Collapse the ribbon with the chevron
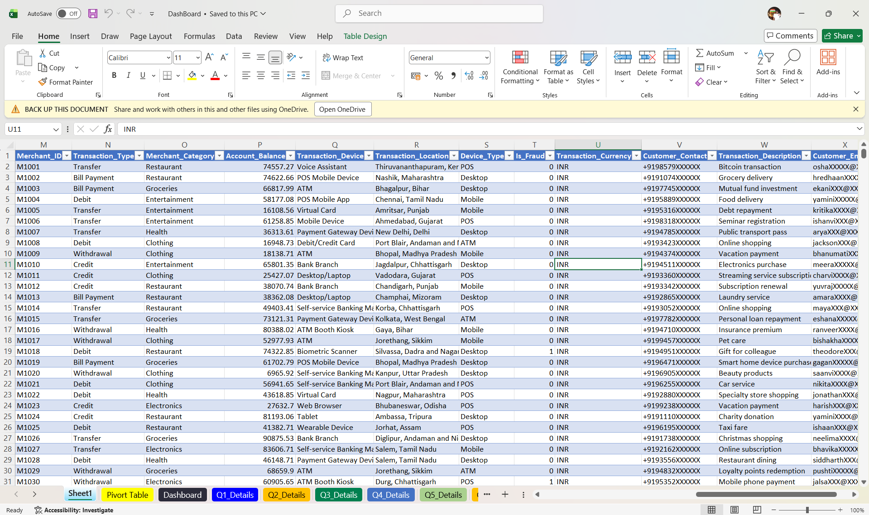This screenshot has height=515, width=869. click(x=856, y=93)
